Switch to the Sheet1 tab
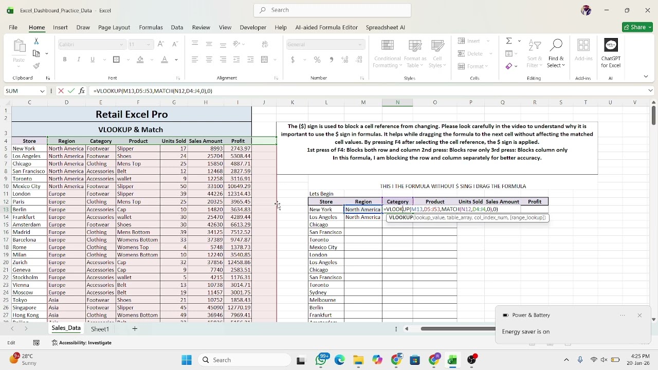 (100, 329)
